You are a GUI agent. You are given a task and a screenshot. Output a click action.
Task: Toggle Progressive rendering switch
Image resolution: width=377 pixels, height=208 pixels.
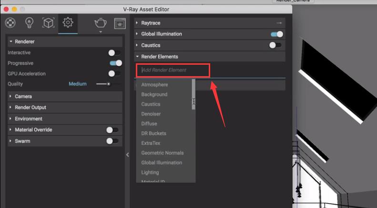[x=116, y=63]
